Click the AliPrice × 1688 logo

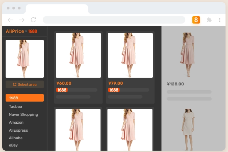pyautogui.click(x=21, y=31)
